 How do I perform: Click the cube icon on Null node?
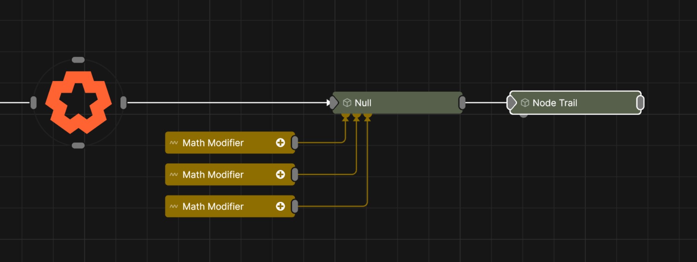tap(347, 103)
